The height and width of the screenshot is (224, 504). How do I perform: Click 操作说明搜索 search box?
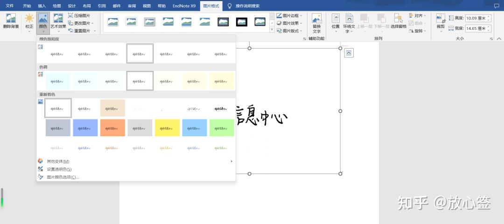[x=247, y=6]
